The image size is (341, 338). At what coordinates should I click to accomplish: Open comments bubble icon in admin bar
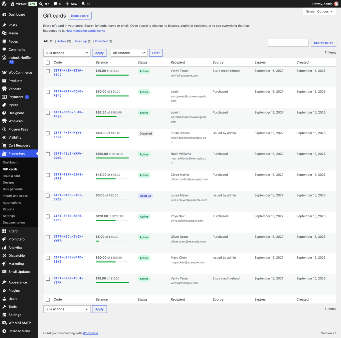(55, 4)
